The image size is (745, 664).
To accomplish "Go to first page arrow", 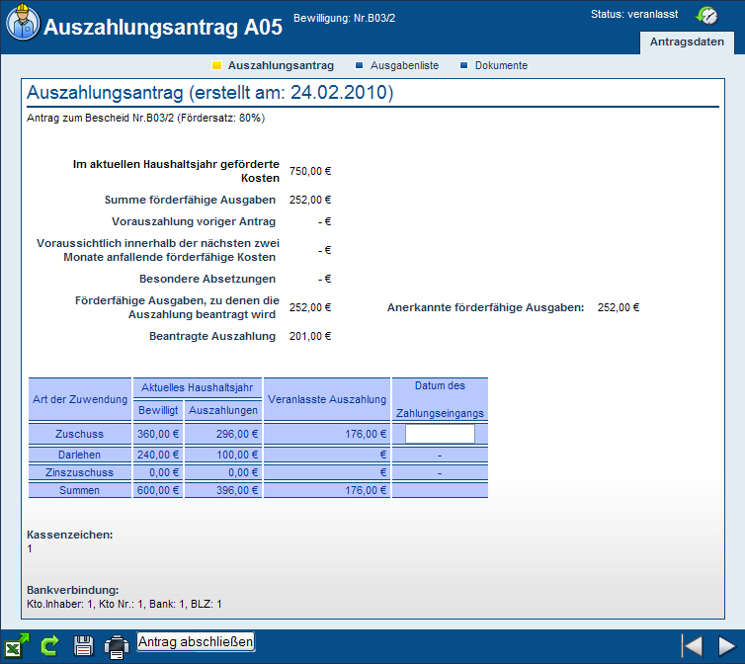I will (692, 646).
